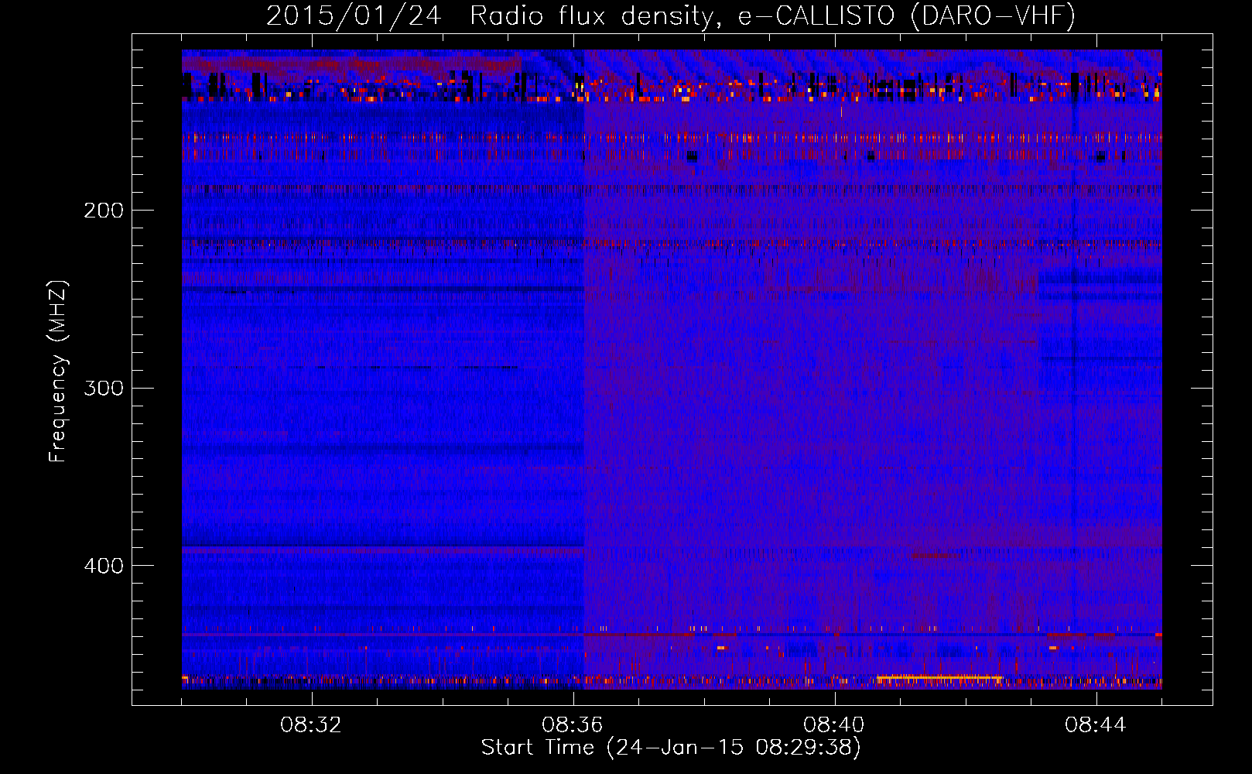Select the 'Frequency (MHZ)' axis label

[x=58, y=371]
